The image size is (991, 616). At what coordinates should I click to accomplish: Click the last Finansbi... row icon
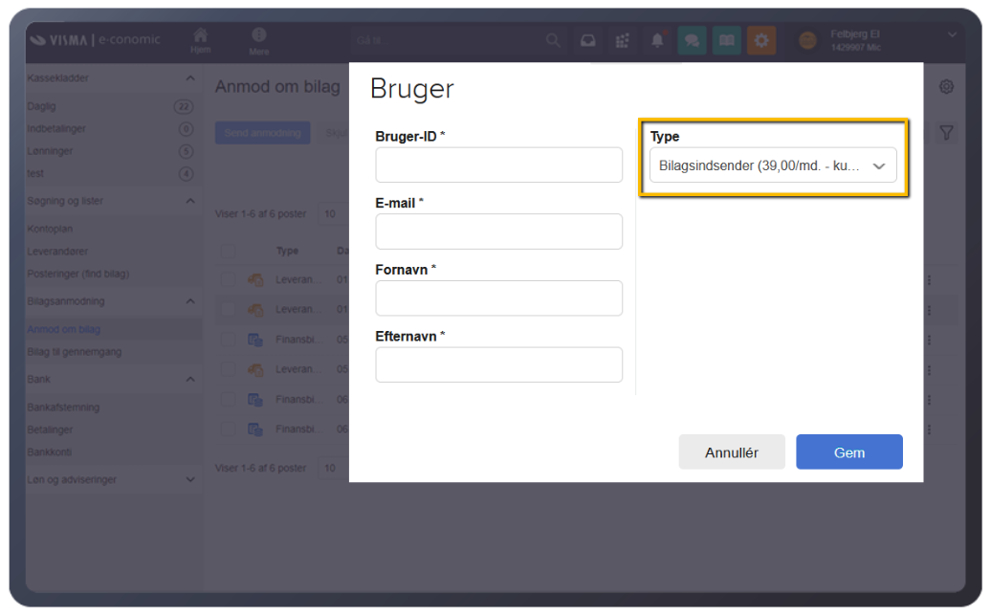pyautogui.click(x=255, y=429)
